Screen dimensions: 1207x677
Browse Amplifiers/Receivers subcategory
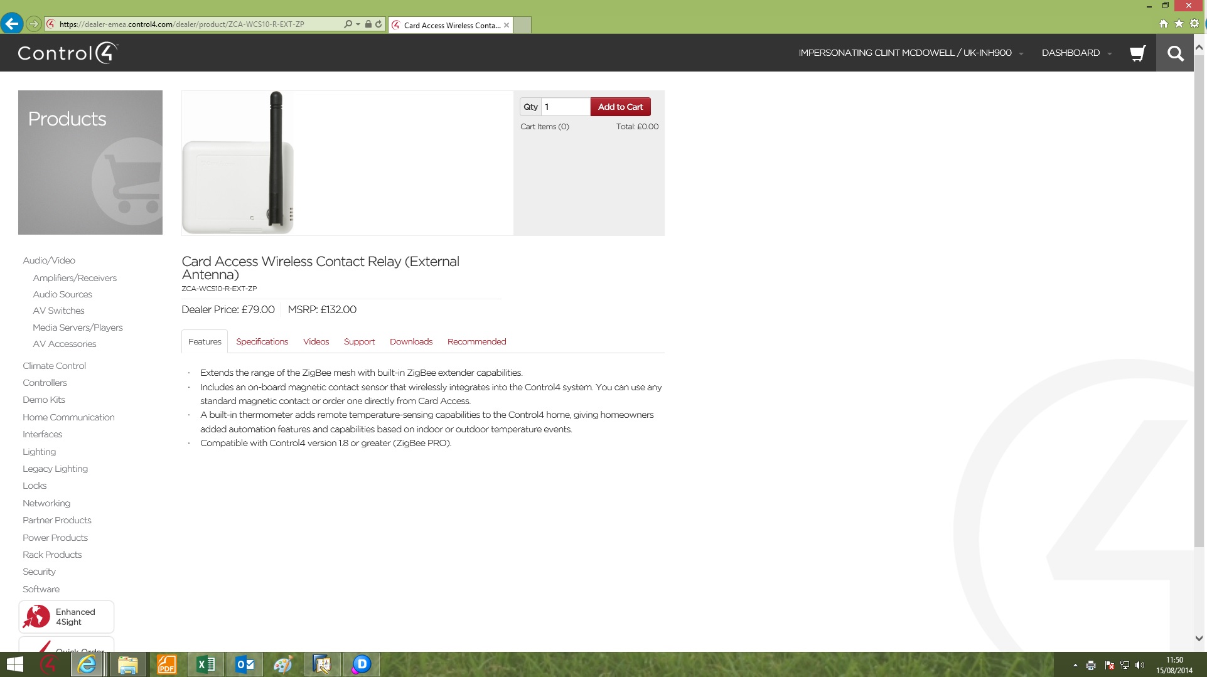[75, 278]
